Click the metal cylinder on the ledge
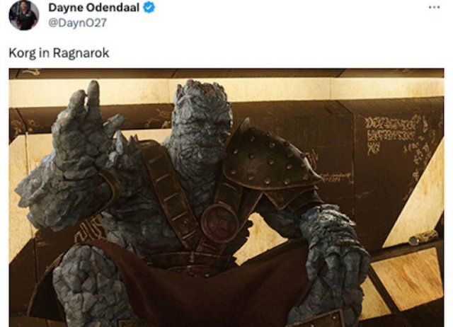The height and width of the screenshot is (327, 453). click(423, 238)
